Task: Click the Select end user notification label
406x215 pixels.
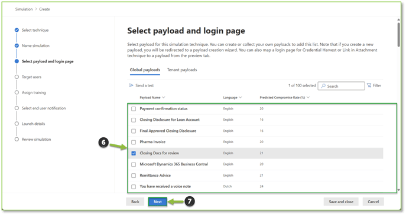Action: click(x=44, y=108)
